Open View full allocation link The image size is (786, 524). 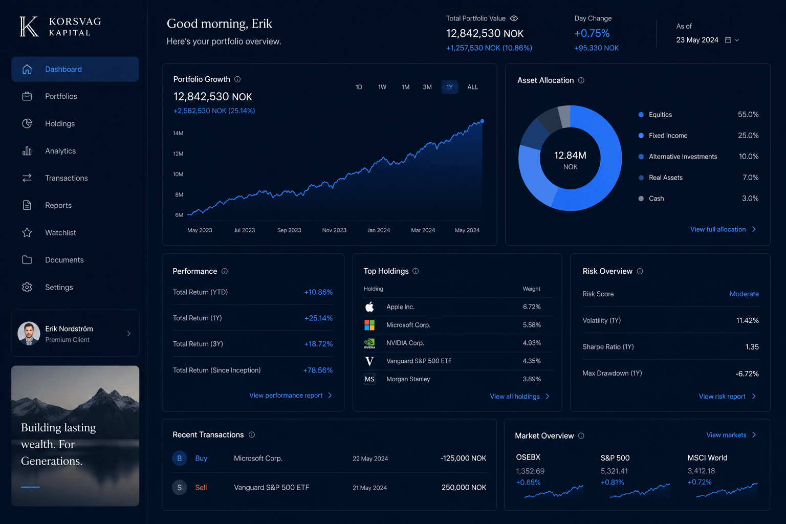pos(718,229)
